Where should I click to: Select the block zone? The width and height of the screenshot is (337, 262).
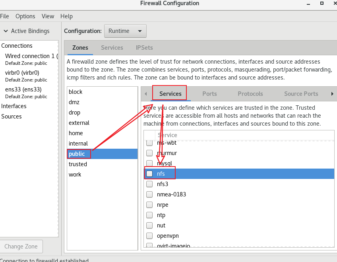click(x=102, y=92)
